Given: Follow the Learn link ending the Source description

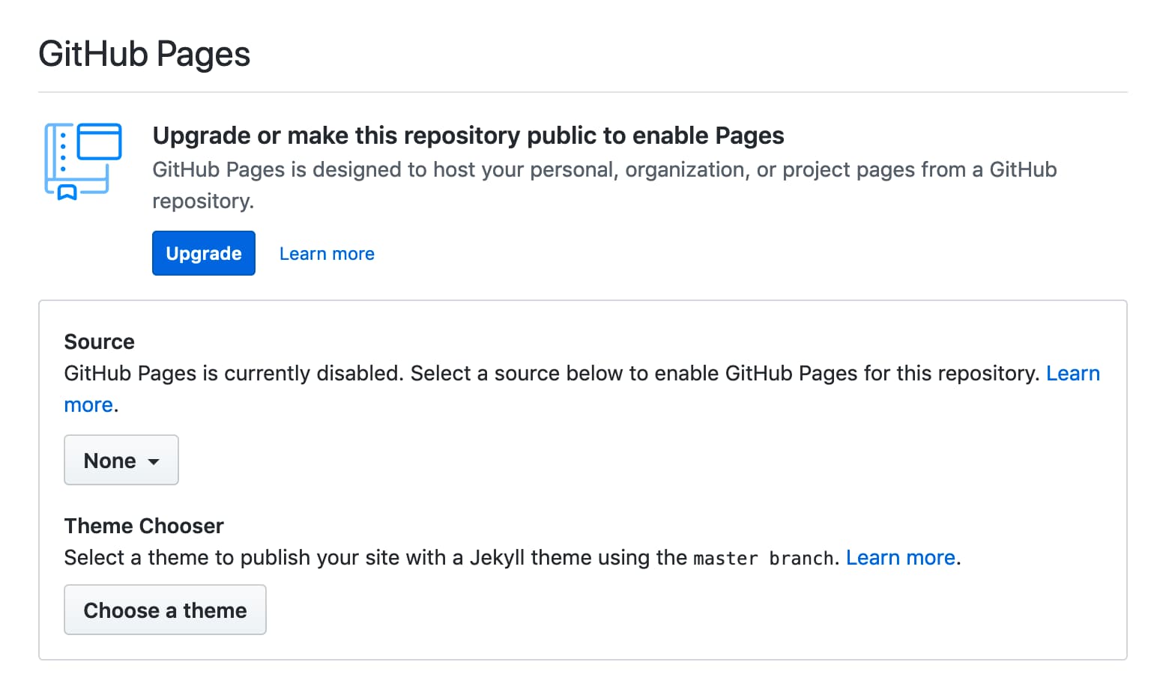Looking at the screenshot, I should [x=1072, y=374].
